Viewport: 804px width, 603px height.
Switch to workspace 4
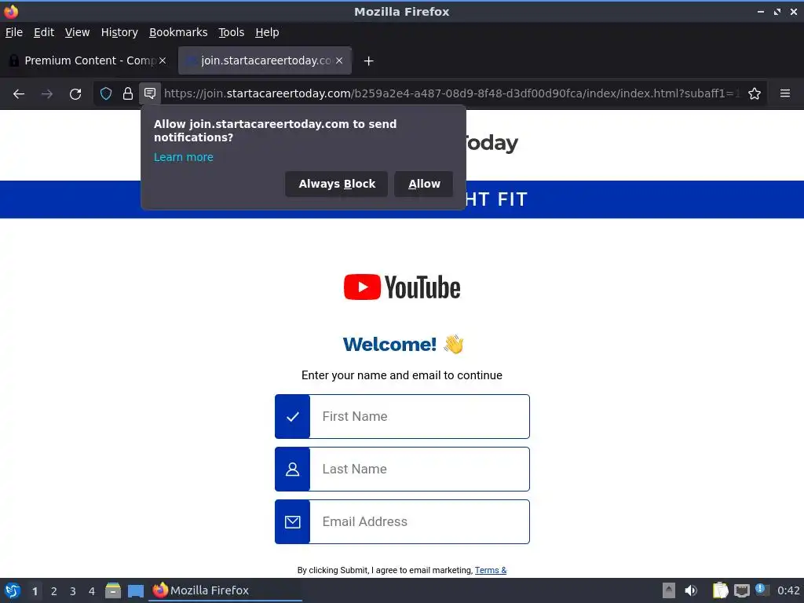[92, 591]
